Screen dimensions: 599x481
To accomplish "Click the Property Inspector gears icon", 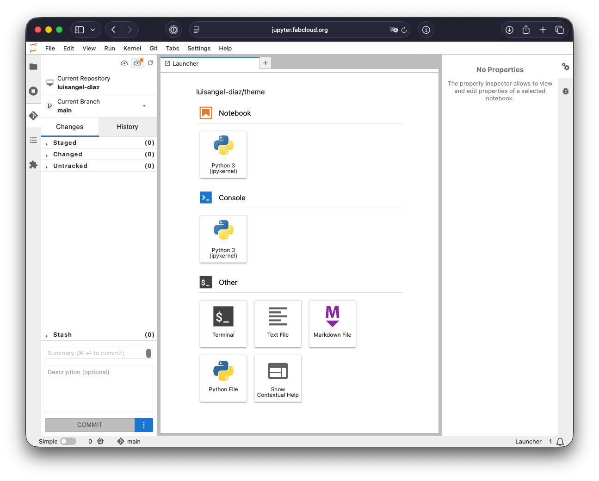I will [x=566, y=67].
